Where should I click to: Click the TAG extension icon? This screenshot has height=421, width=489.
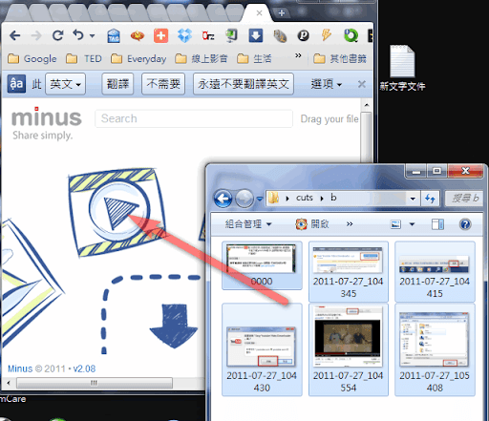(x=114, y=35)
